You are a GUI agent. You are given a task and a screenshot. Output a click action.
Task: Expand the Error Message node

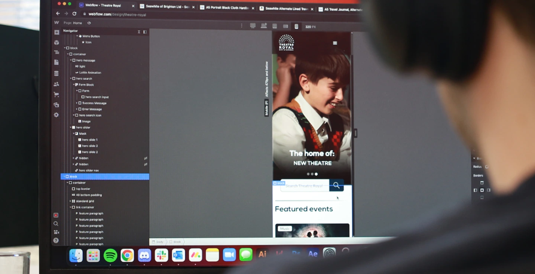(77, 109)
